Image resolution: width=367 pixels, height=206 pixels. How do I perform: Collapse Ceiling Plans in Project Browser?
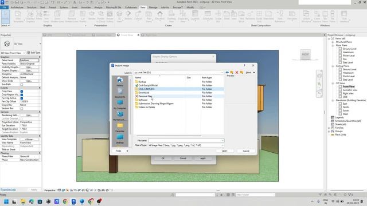333,66
